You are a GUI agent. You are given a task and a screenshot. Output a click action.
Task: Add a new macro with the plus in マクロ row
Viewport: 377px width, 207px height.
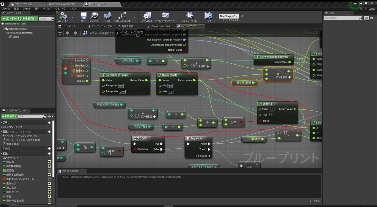point(49,149)
